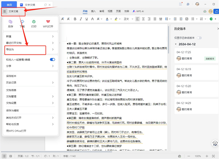Screen dimensions: 219x159
Task: Click the 首页 home tab
Action: [9, 5]
